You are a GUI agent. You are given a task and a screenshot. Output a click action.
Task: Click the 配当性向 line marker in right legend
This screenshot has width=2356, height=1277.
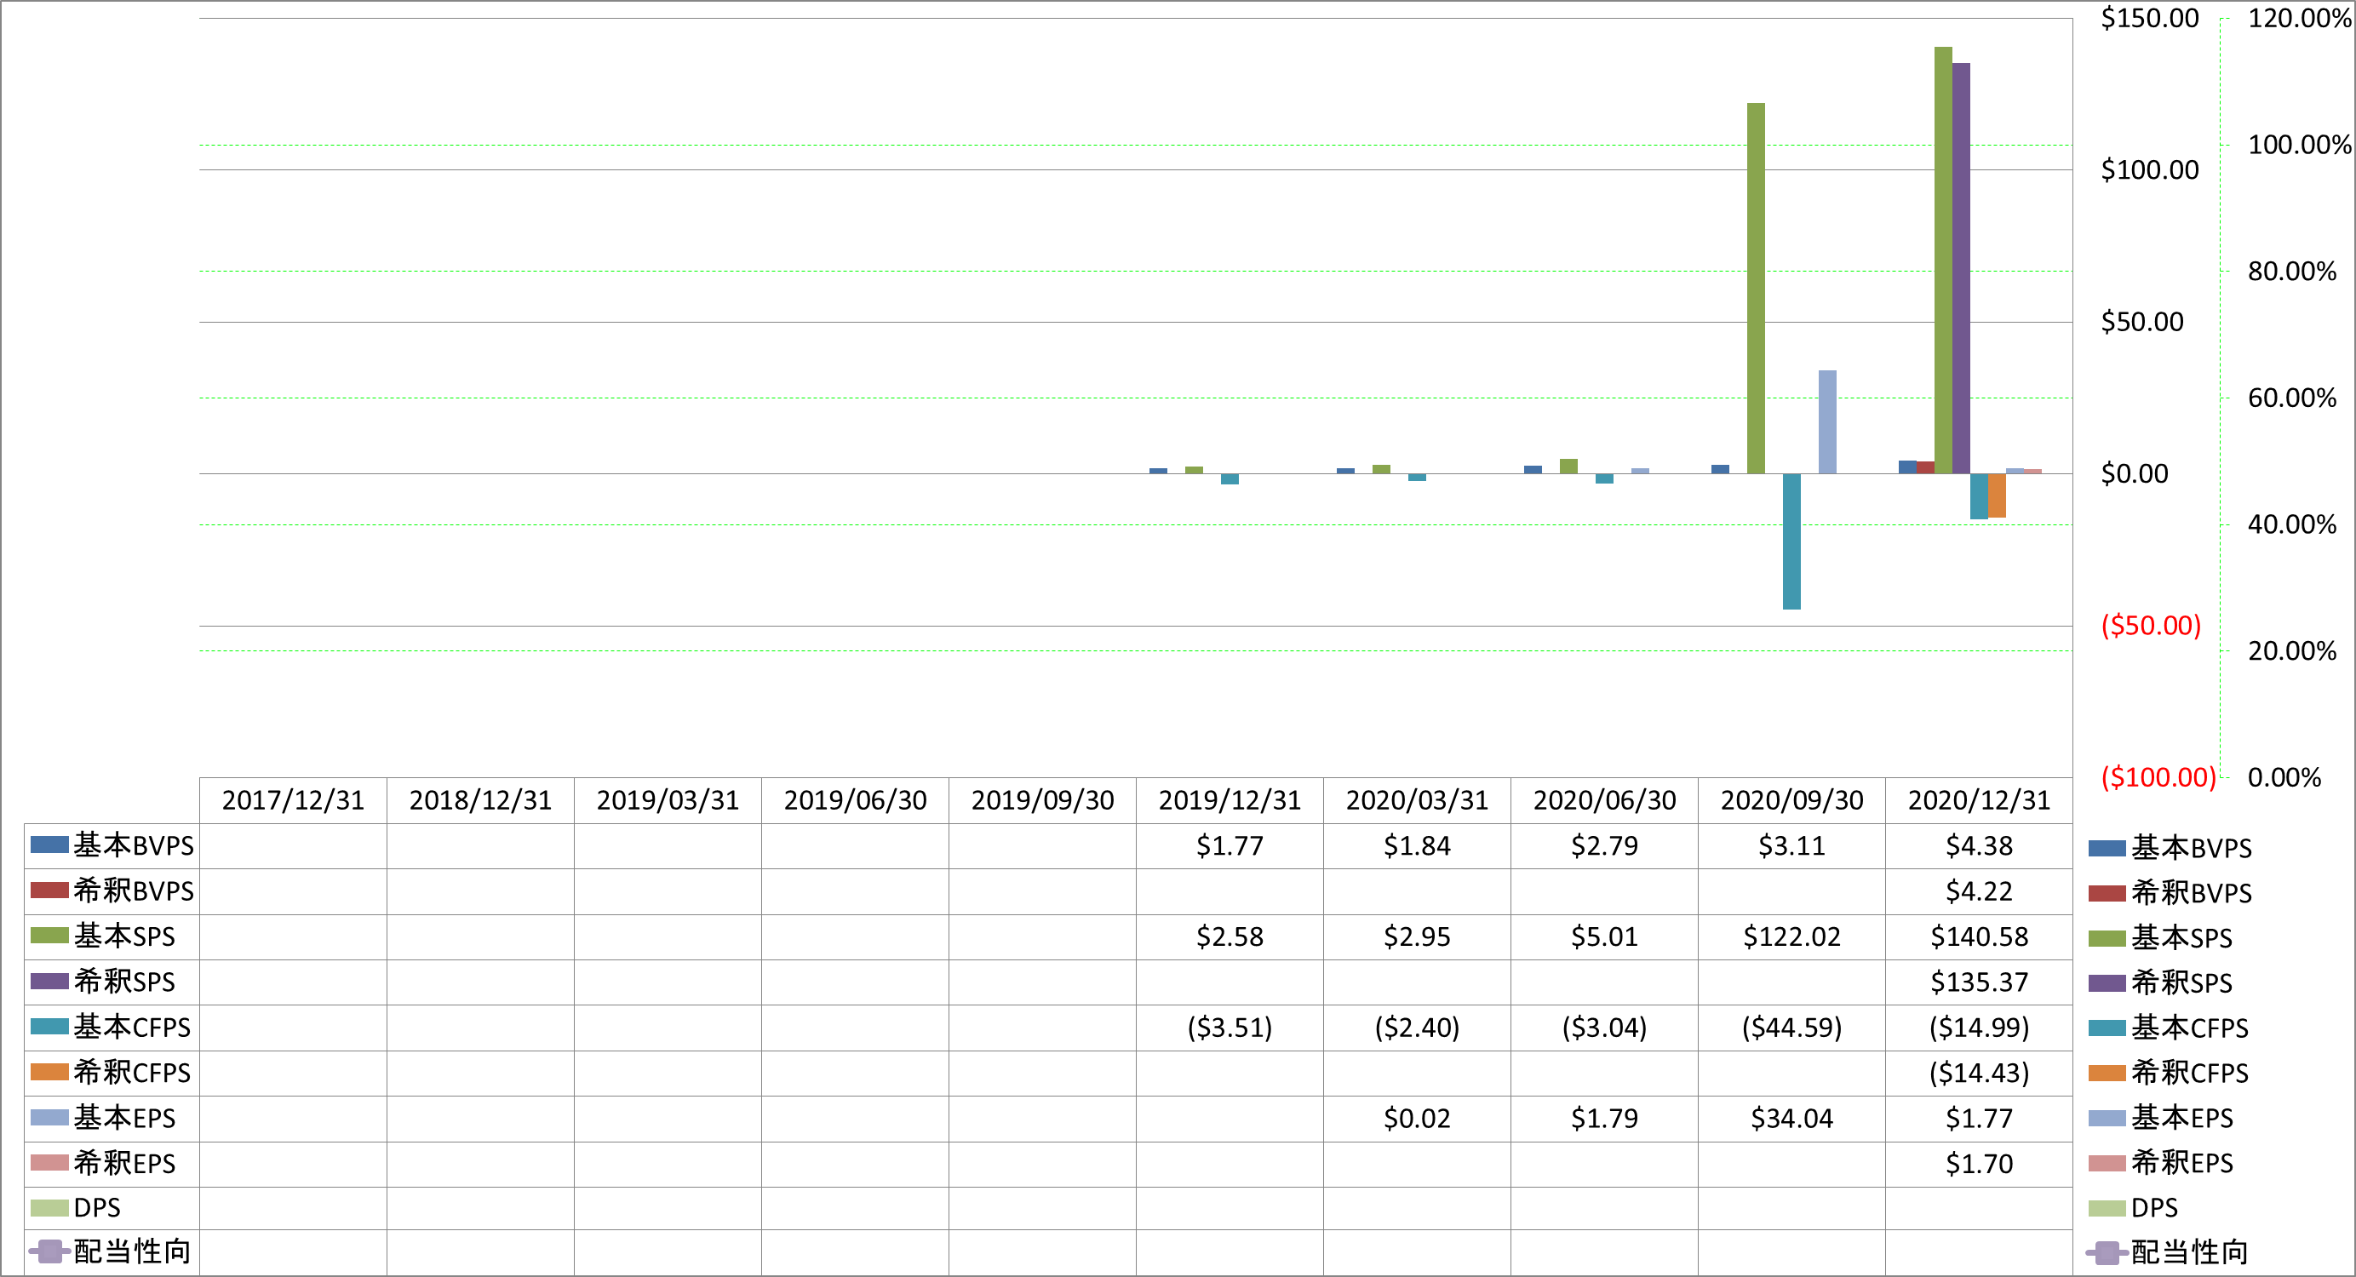[2107, 1252]
